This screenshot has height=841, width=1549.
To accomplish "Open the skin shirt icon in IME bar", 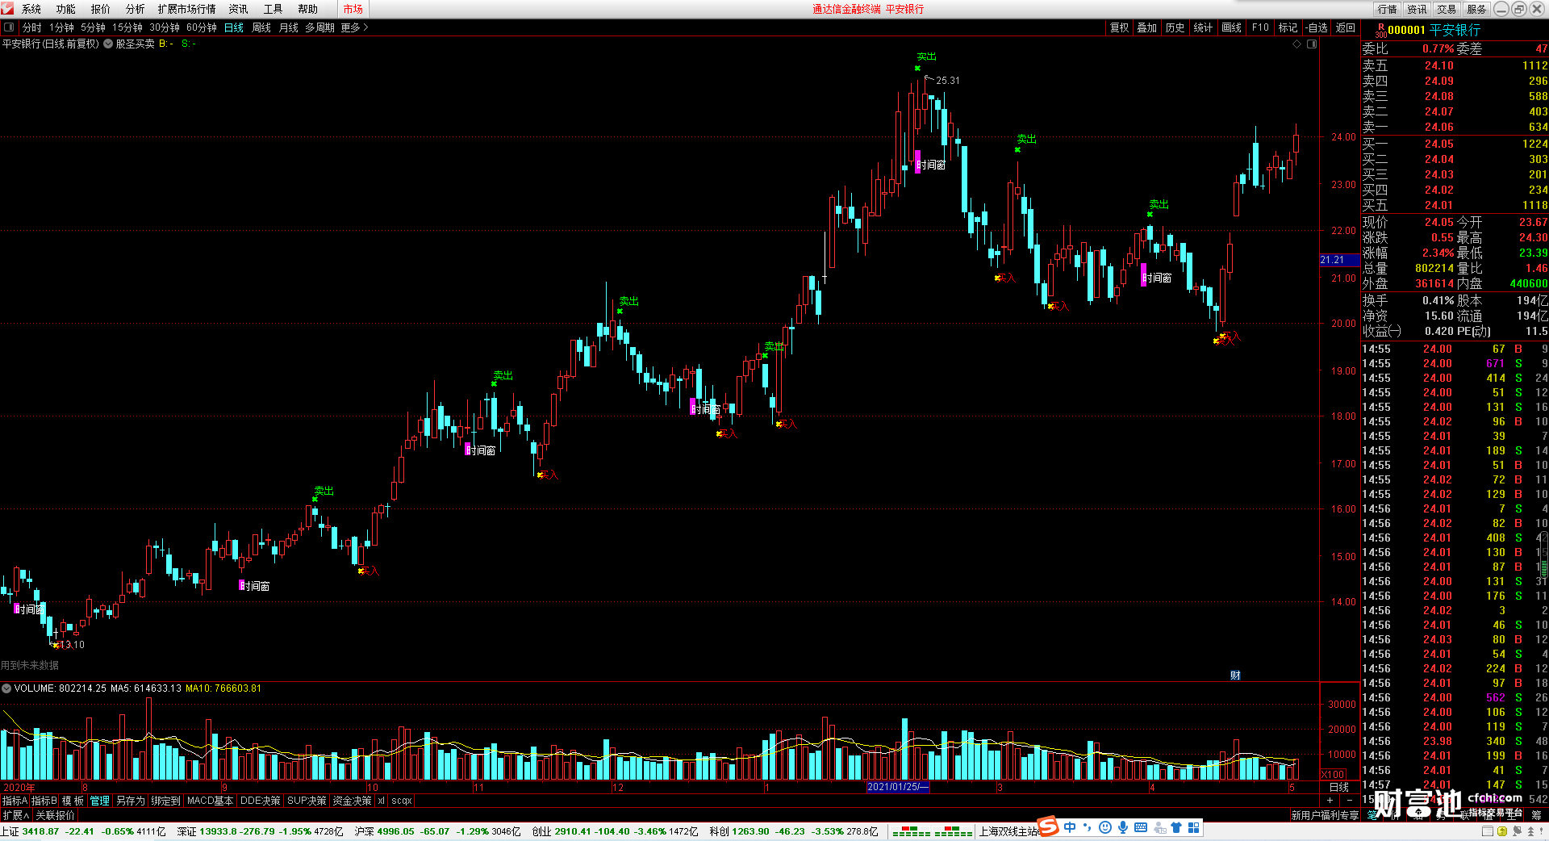I will pos(1176,827).
